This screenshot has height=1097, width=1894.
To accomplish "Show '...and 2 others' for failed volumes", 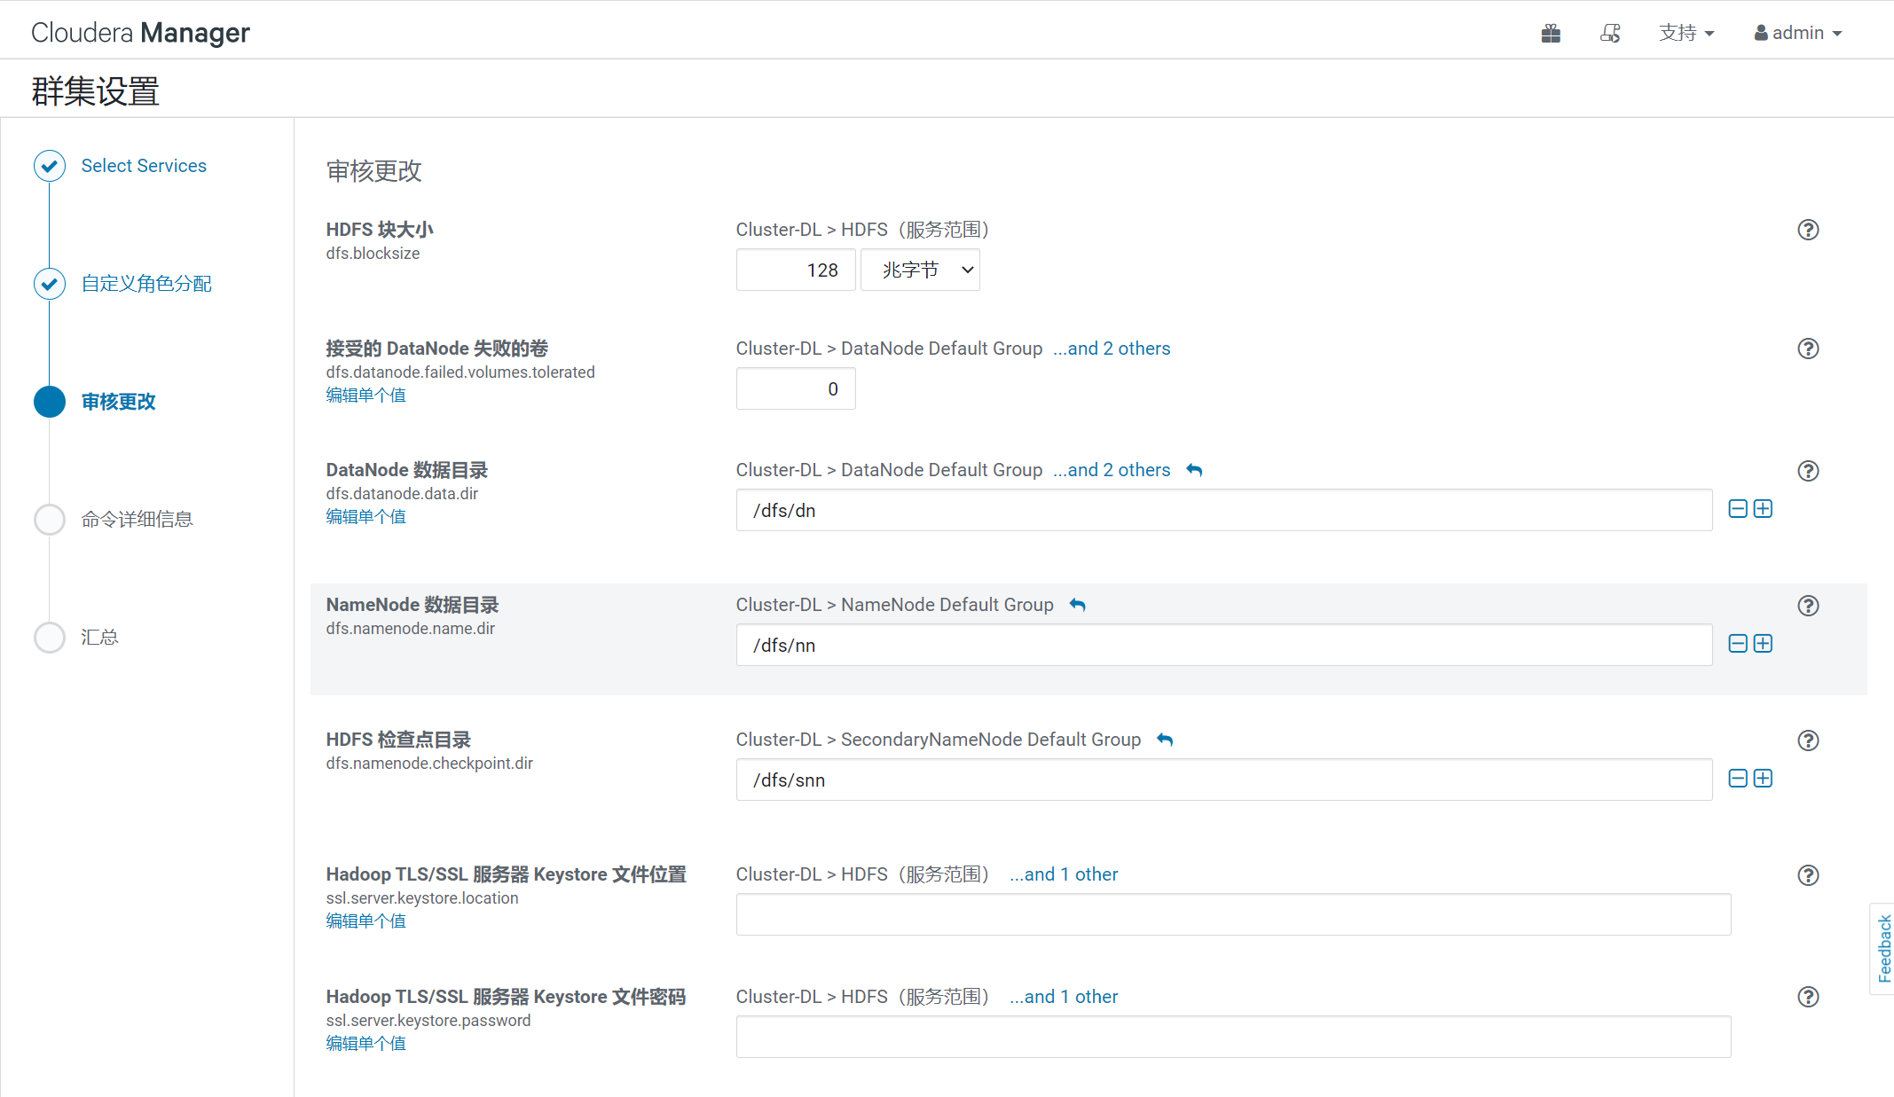I will click(1111, 349).
